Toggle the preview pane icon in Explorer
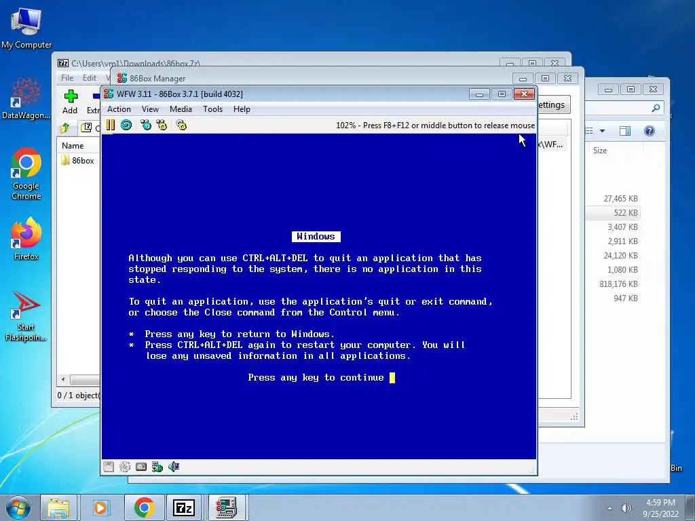The height and width of the screenshot is (521, 695). click(625, 131)
